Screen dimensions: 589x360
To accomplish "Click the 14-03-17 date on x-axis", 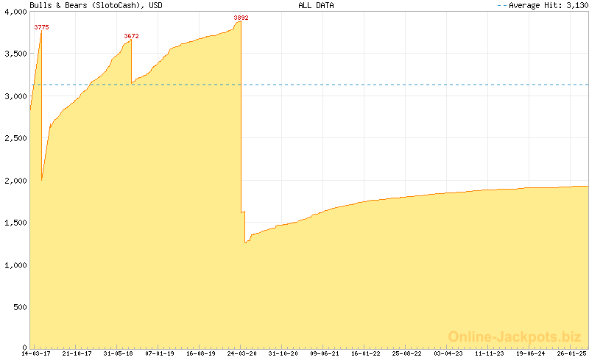I will coord(35,353).
